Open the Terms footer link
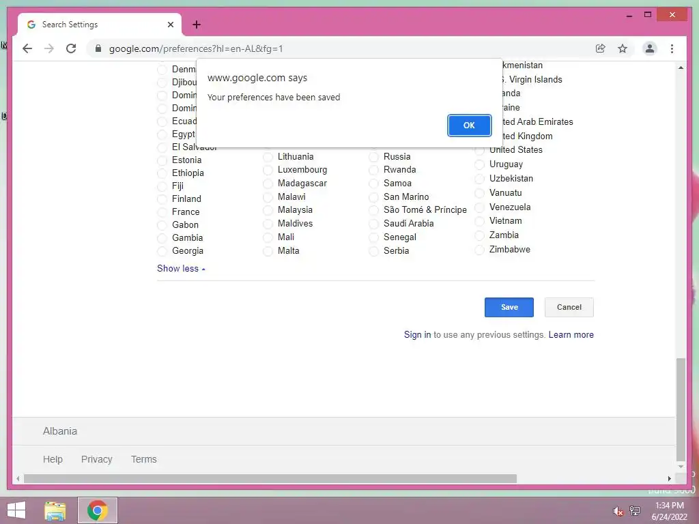The height and width of the screenshot is (524, 699). pos(143,459)
